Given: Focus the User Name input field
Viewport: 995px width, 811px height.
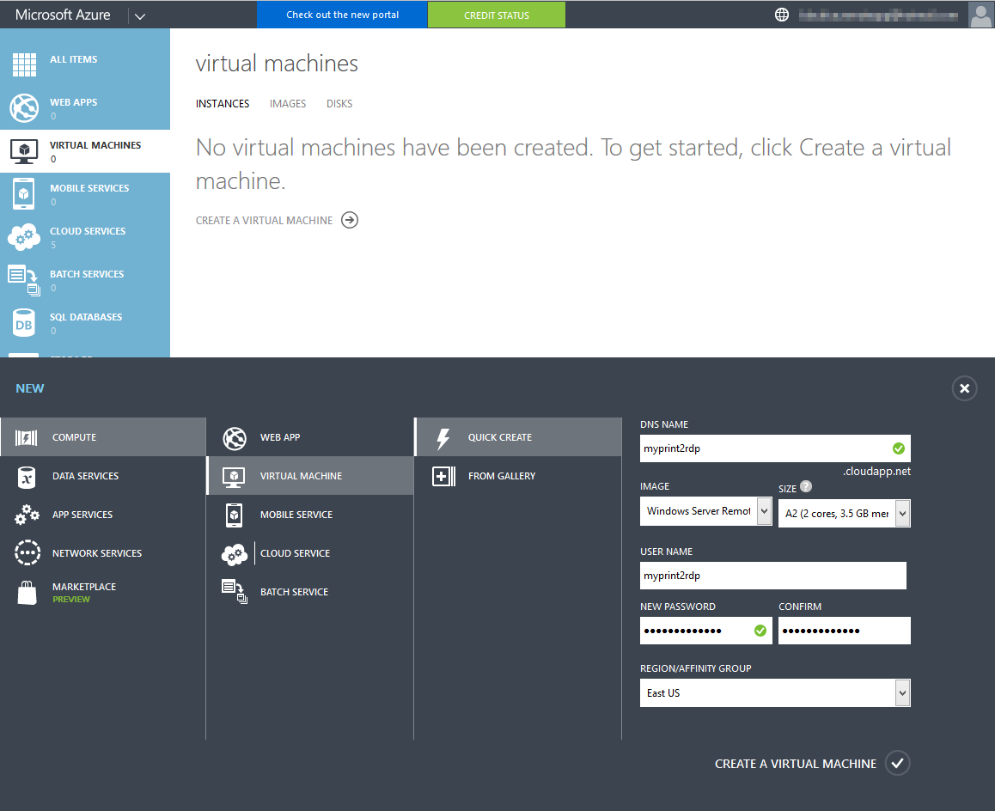Looking at the screenshot, I should click(x=773, y=576).
